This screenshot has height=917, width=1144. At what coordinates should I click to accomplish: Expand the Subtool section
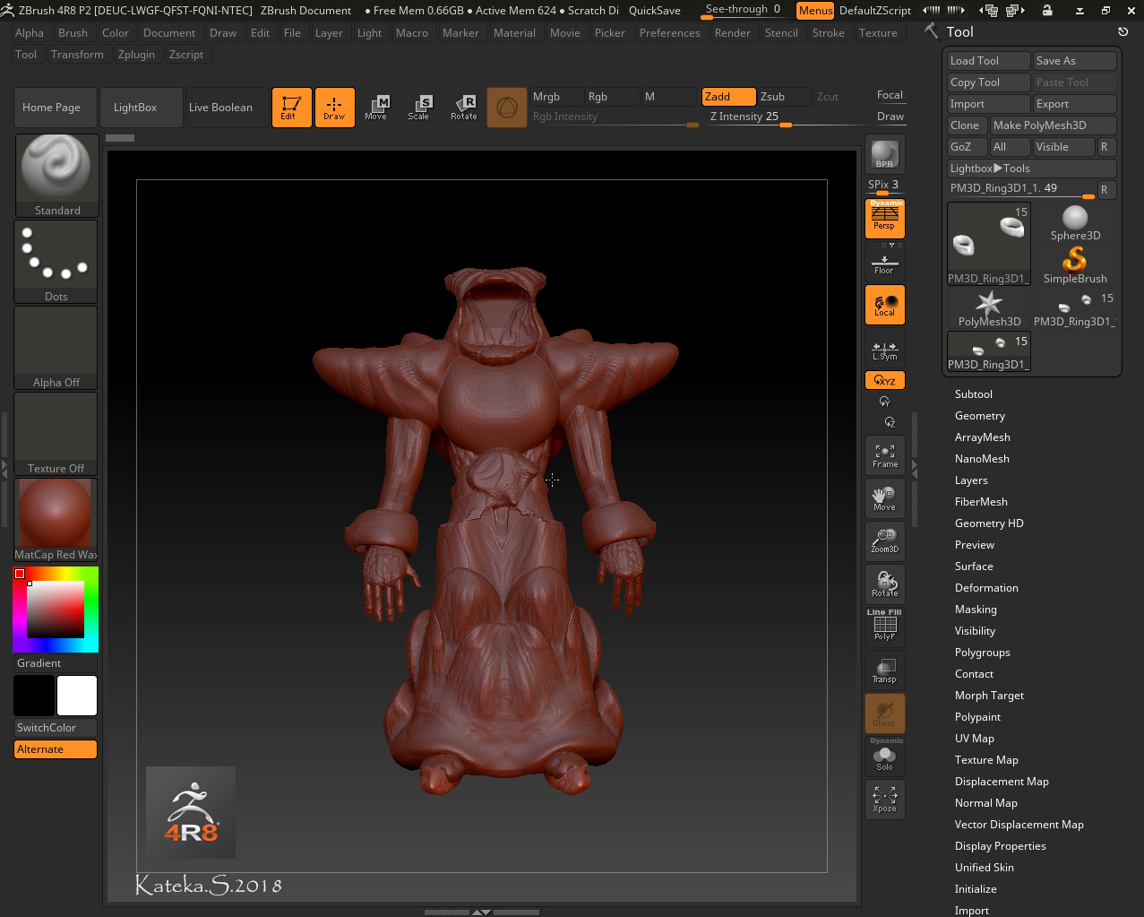point(973,394)
